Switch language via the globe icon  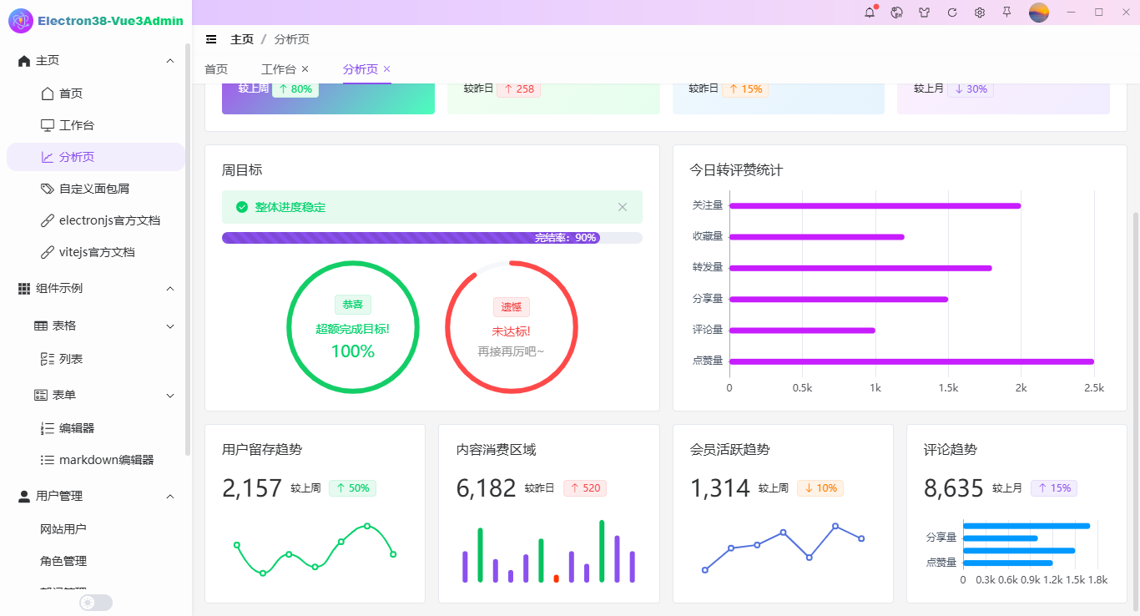(x=896, y=13)
